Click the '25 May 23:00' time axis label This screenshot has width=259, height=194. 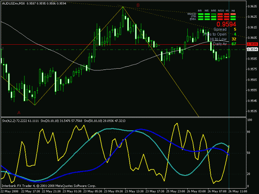point(176,192)
